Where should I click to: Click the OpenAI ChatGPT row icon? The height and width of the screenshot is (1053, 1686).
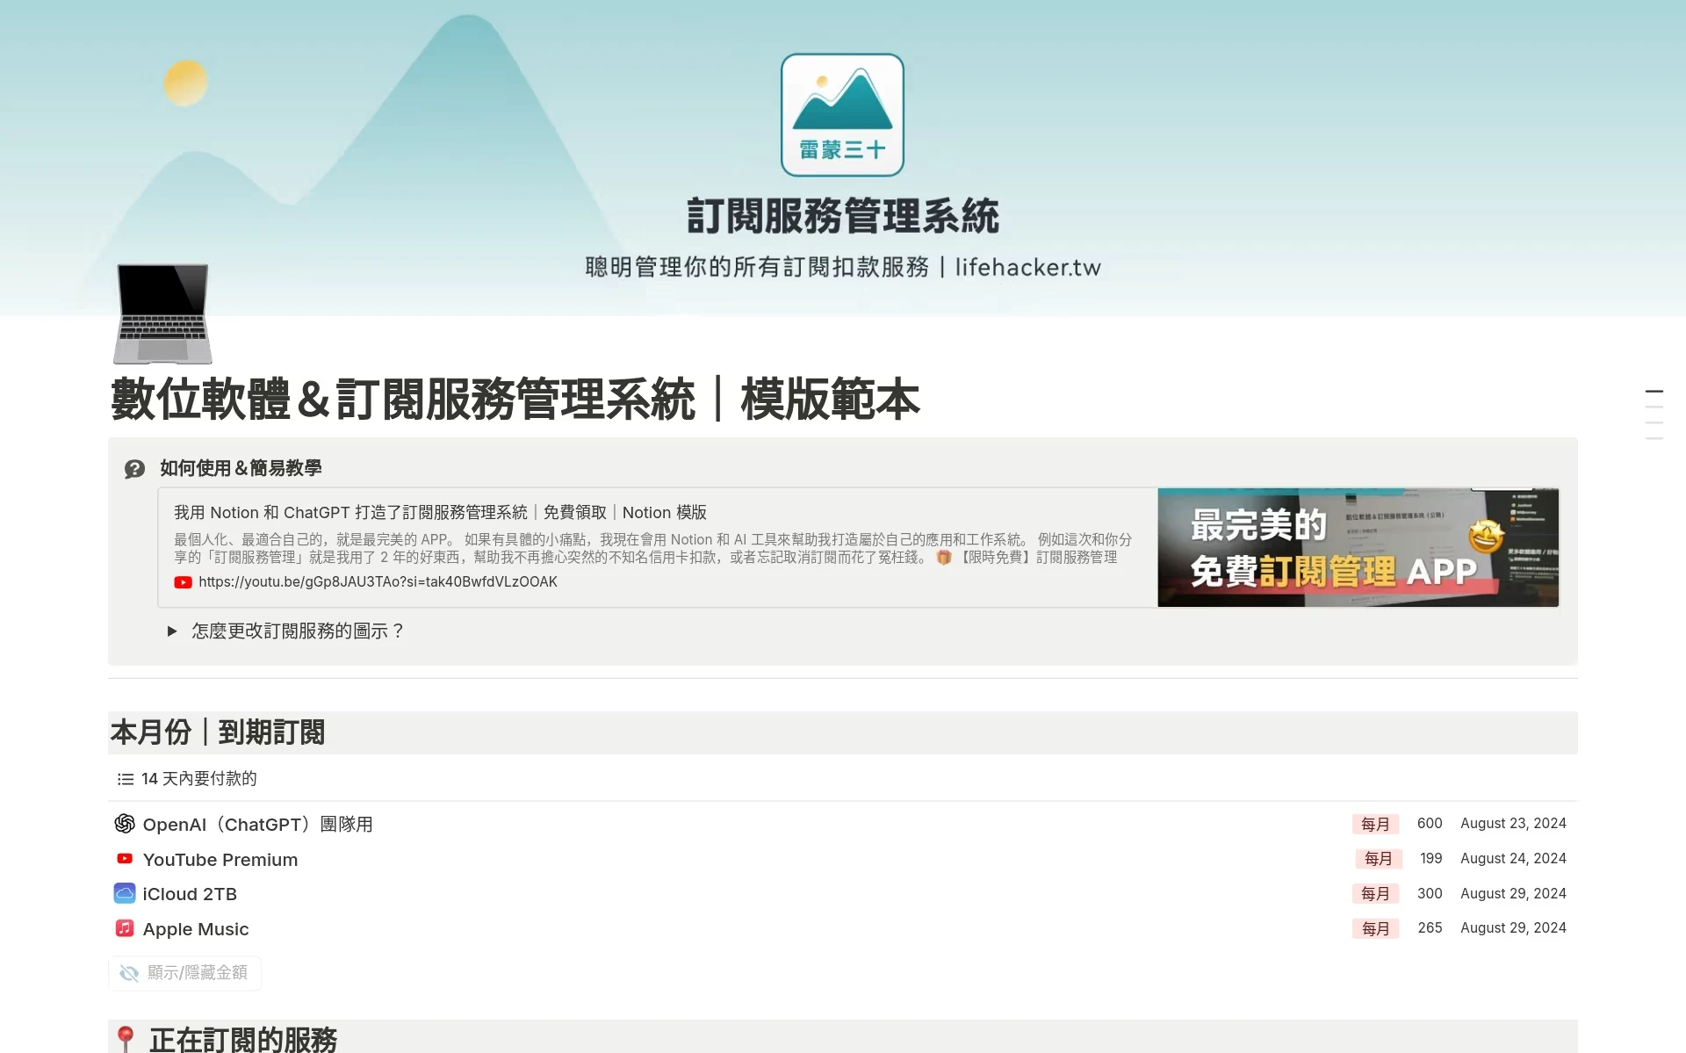pos(125,824)
